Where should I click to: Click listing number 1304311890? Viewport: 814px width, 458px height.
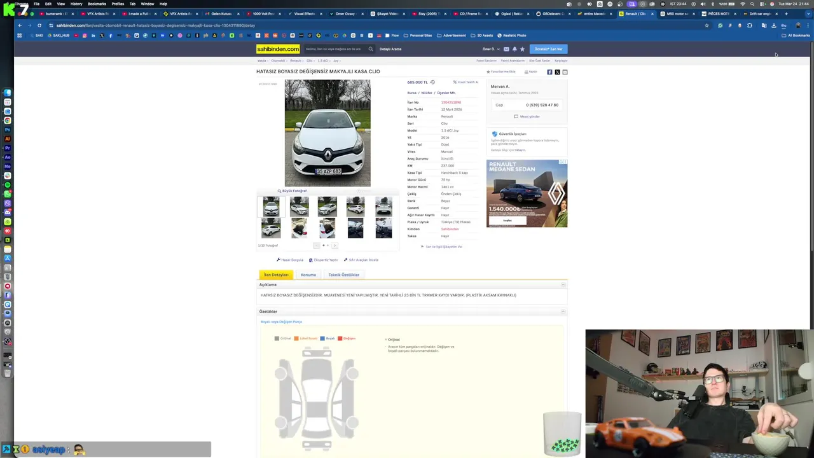point(451,102)
